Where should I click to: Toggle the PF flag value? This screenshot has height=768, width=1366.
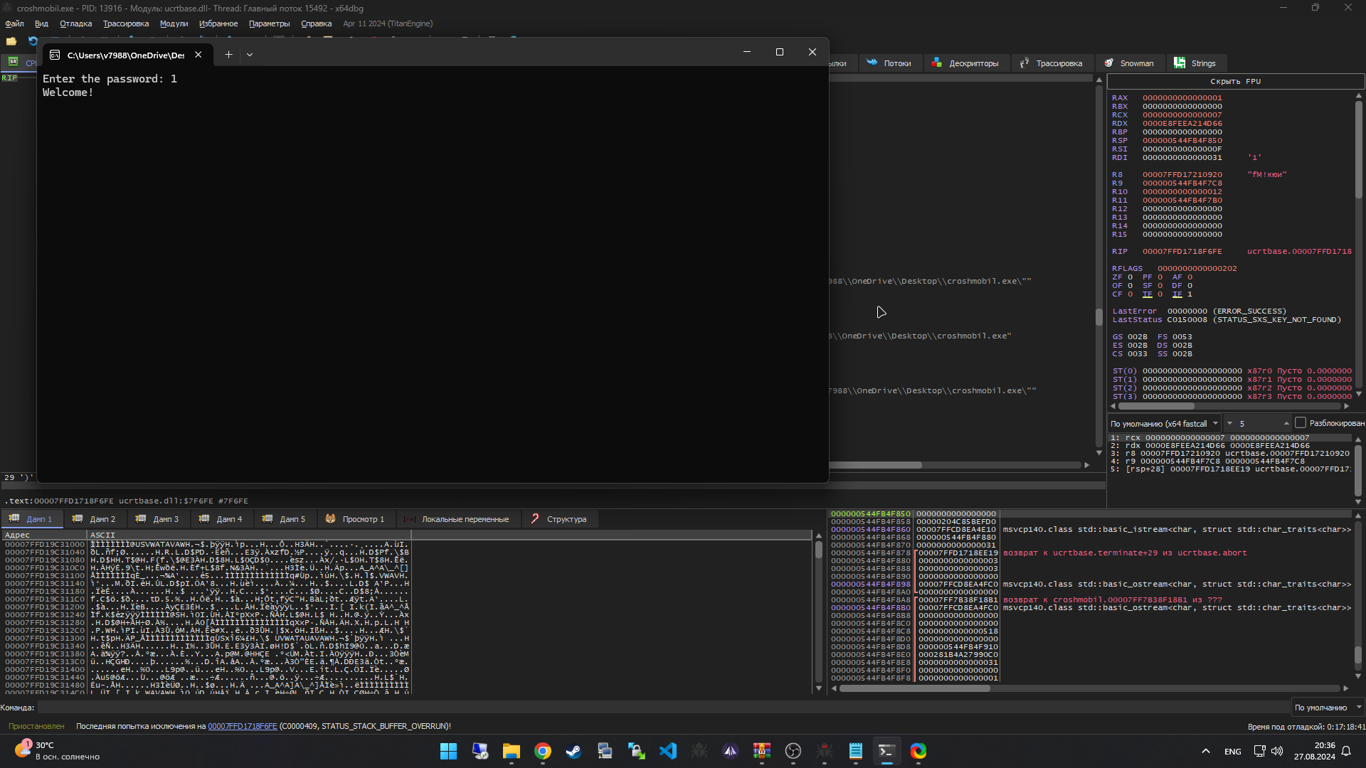coord(1160,277)
